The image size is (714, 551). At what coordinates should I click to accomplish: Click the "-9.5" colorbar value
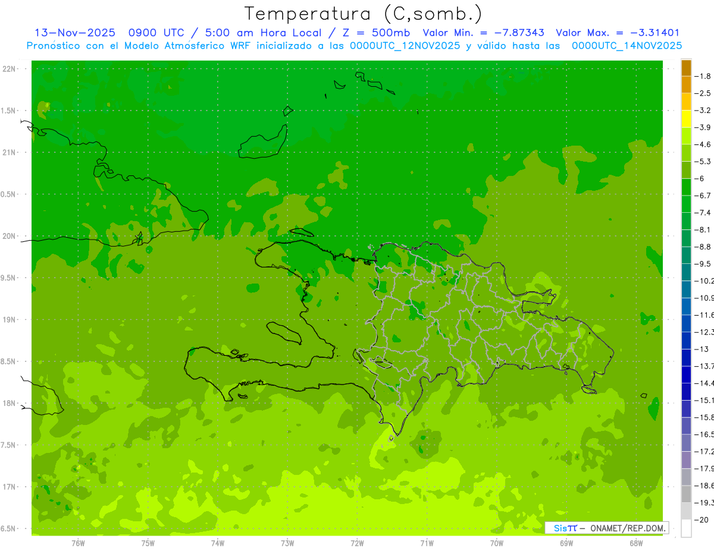coord(704,264)
